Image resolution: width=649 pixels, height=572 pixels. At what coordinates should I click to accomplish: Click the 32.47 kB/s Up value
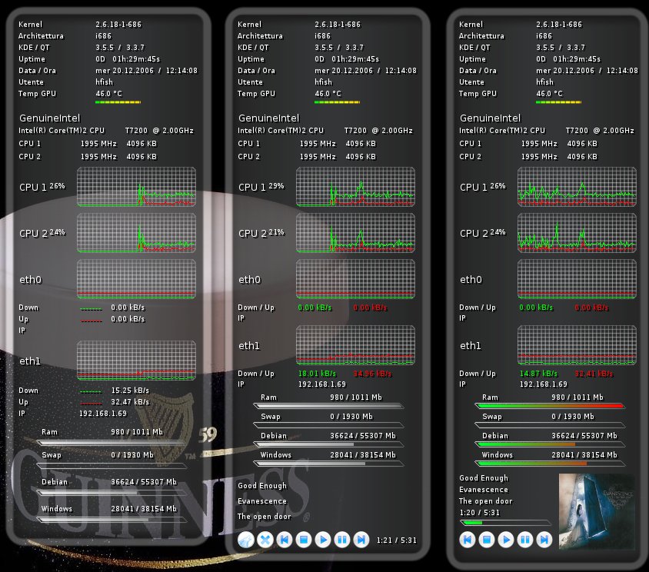click(x=130, y=402)
